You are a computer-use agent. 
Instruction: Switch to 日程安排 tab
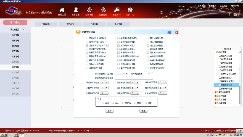(x=94, y=24)
